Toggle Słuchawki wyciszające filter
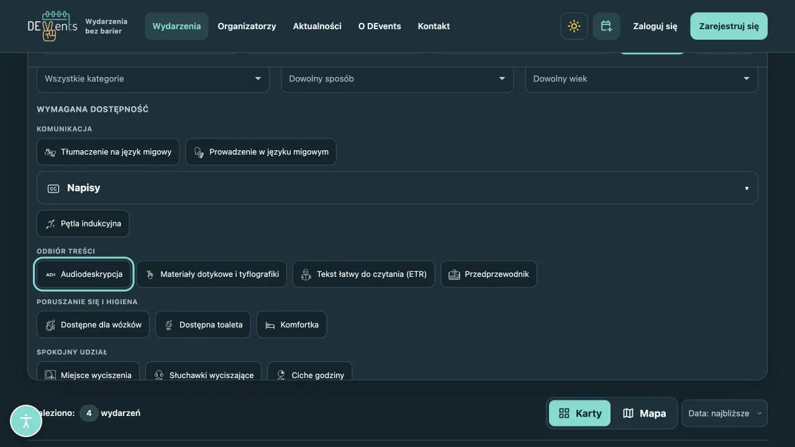 (204, 371)
